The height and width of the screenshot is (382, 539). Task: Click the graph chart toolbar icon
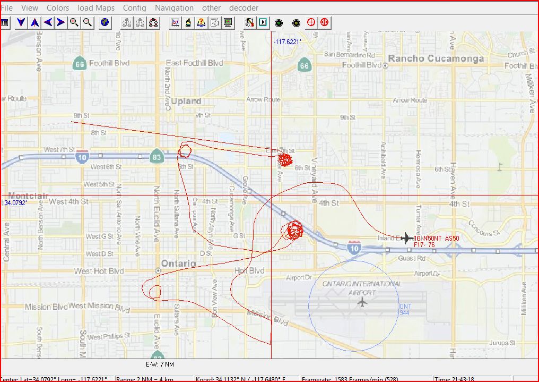[x=175, y=22]
